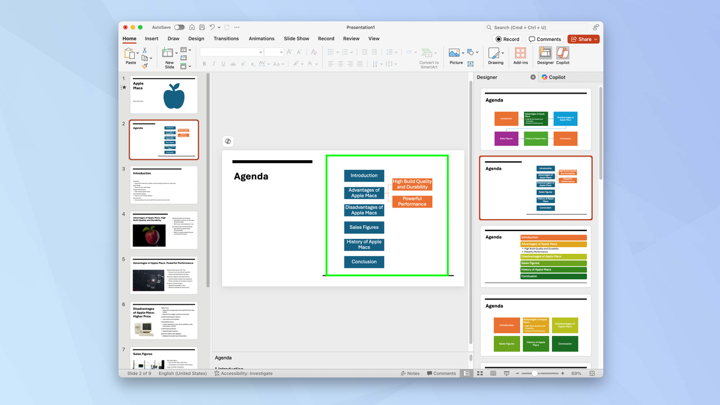720x405 pixels.
Task: Toggle bold formatting
Action: pyautogui.click(x=205, y=63)
